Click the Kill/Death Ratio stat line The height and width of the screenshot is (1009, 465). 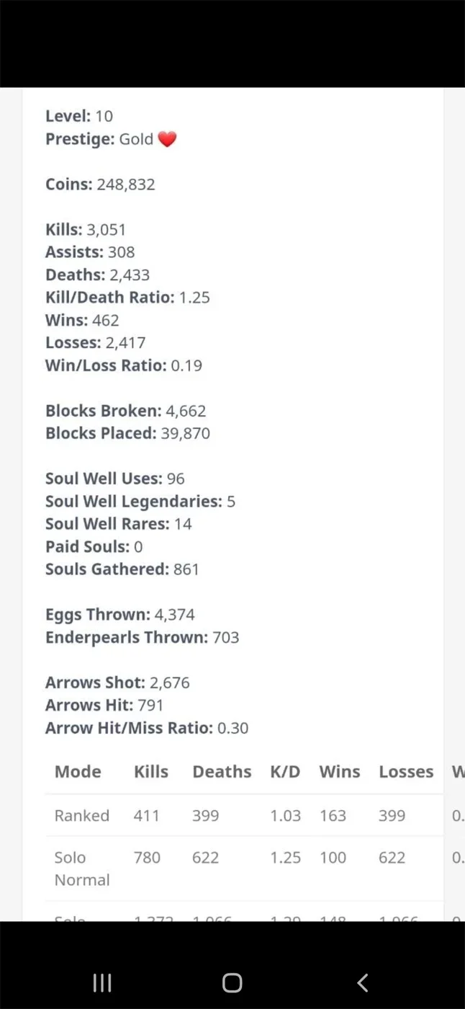pyautogui.click(x=127, y=298)
